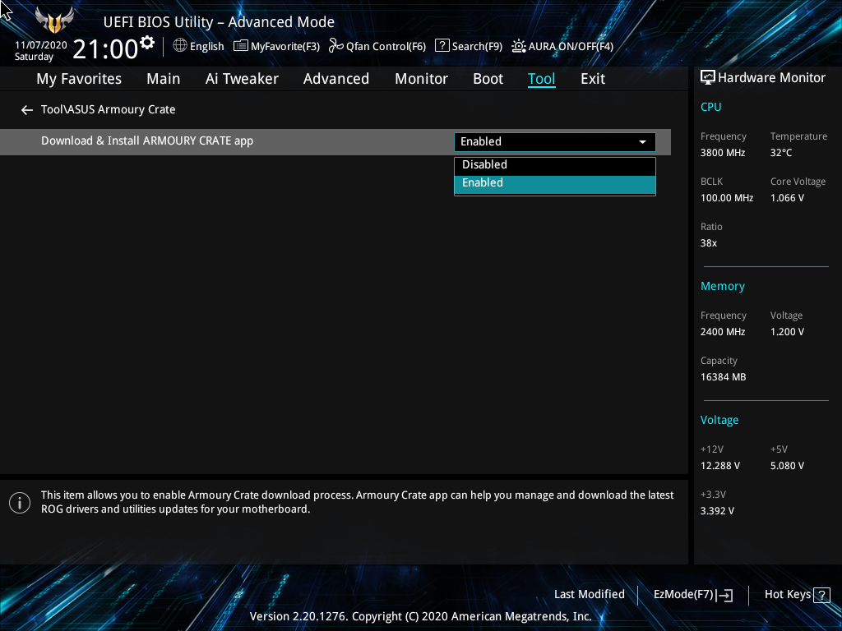Click the Search question mark icon

click(x=442, y=46)
